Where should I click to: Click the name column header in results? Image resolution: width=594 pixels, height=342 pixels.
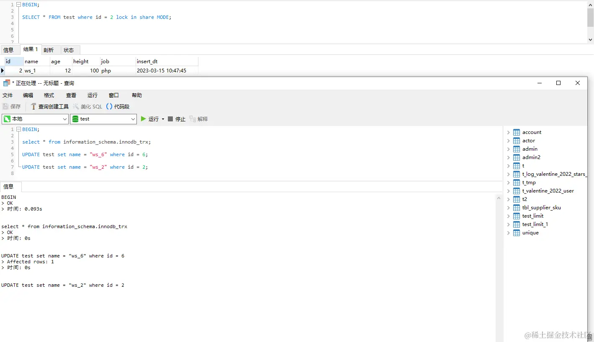(x=36, y=62)
